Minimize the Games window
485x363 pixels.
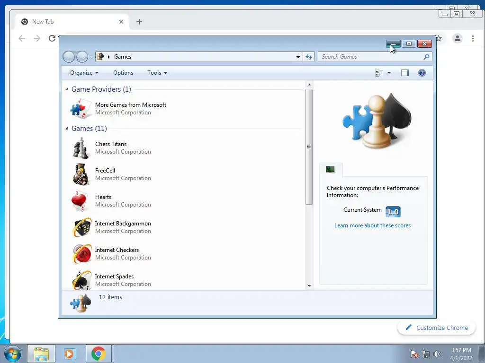pos(393,44)
